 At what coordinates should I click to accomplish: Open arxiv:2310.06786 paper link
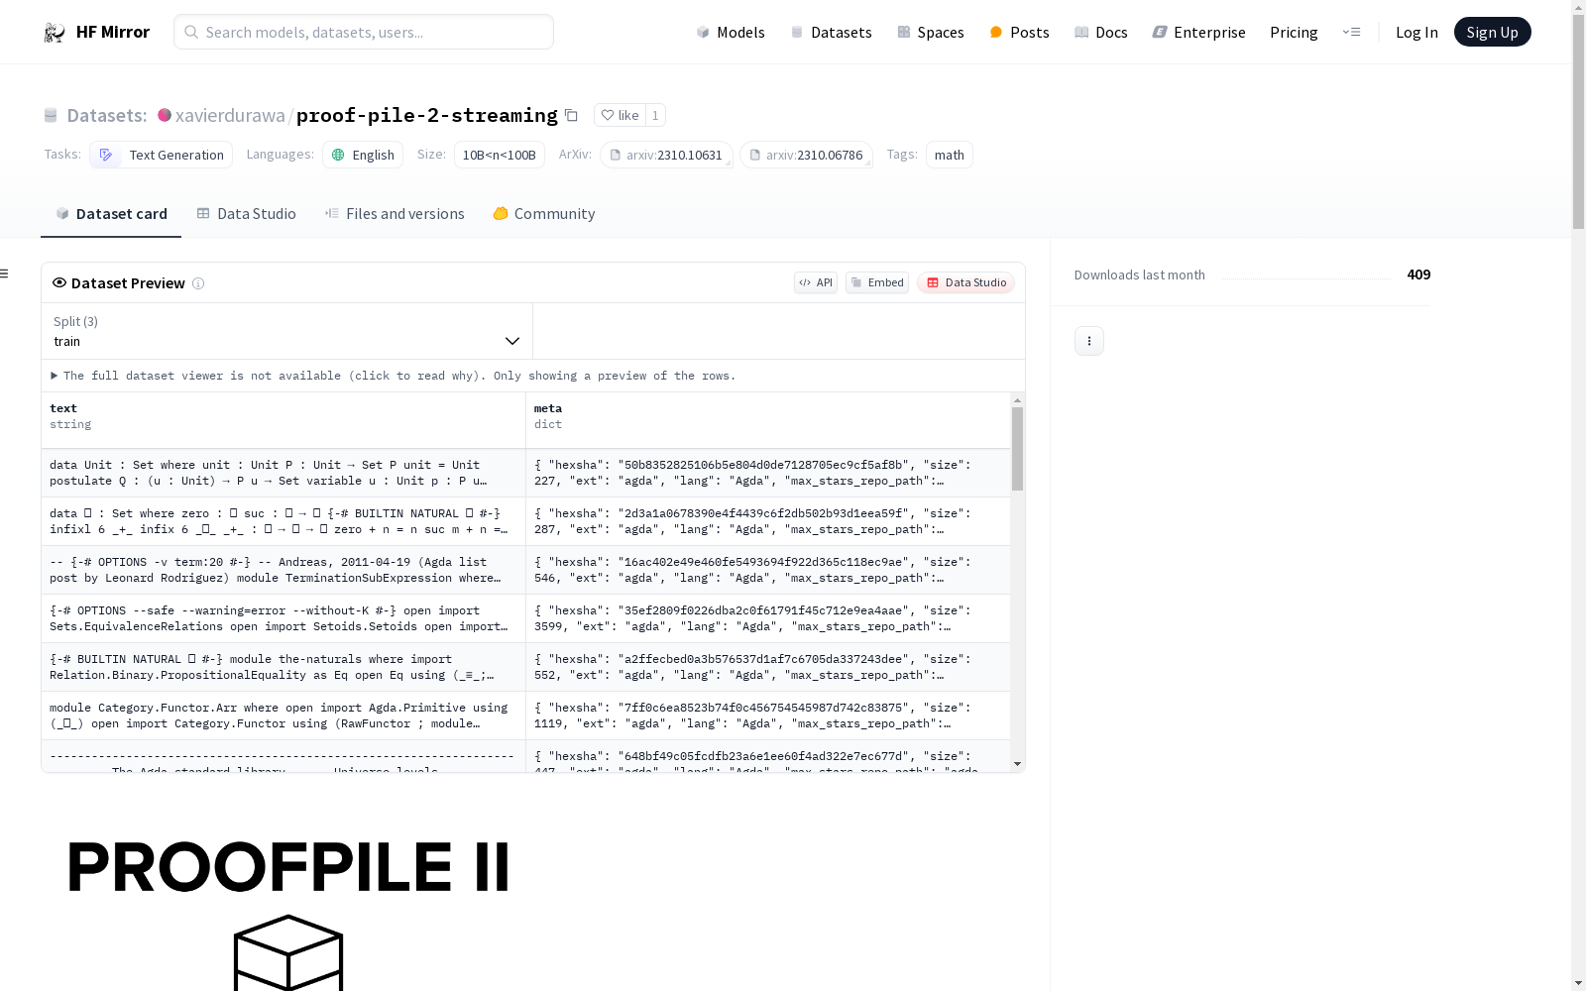click(806, 155)
